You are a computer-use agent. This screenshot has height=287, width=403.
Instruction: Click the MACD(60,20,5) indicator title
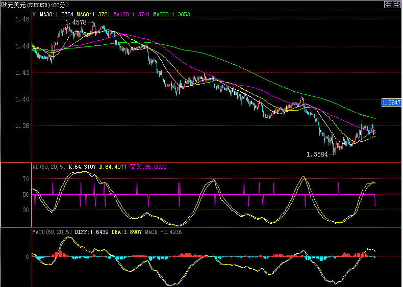click(x=52, y=232)
